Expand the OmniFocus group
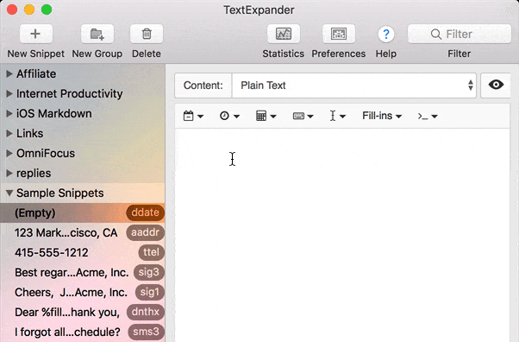The image size is (519, 342). click(x=9, y=154)
